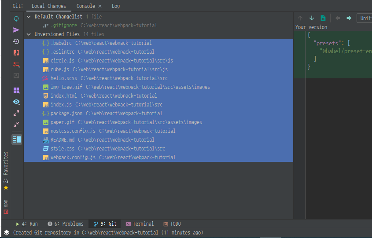Toggle the bottom-left tool windows icon
The image size is (372, 238).
(x=6, y=233)
